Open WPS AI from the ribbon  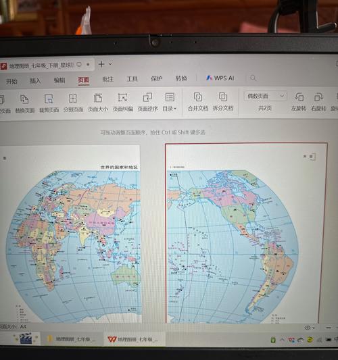(x=220, y=78)
